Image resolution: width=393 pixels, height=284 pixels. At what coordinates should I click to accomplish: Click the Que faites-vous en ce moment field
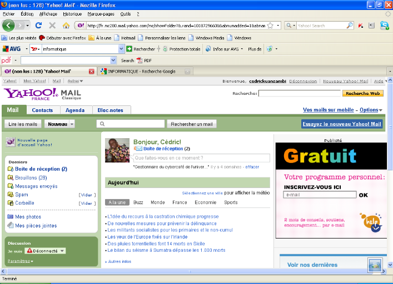tap(202, 158)
